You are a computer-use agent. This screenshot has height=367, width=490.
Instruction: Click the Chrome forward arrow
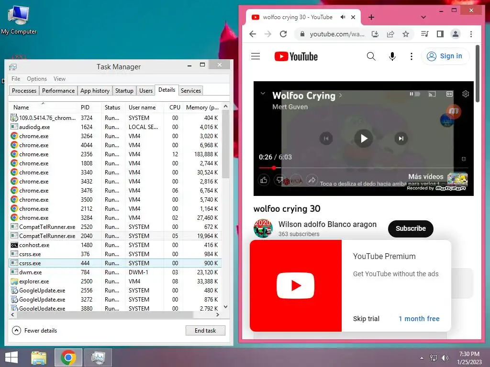pos(268,34)
